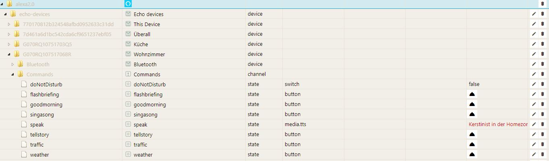Toggle the doNotDisturb false value
This screenshot has width=549, height=161.
474,84
